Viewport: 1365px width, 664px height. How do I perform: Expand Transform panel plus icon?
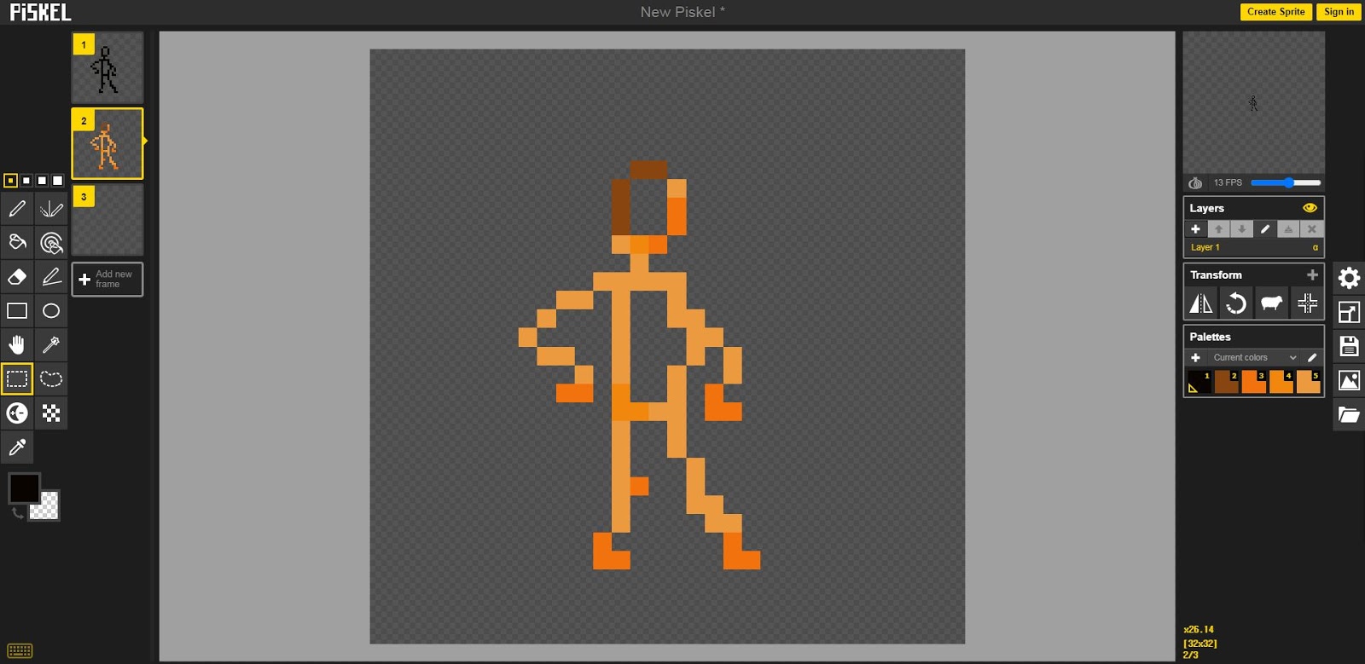click(1312, 274)
